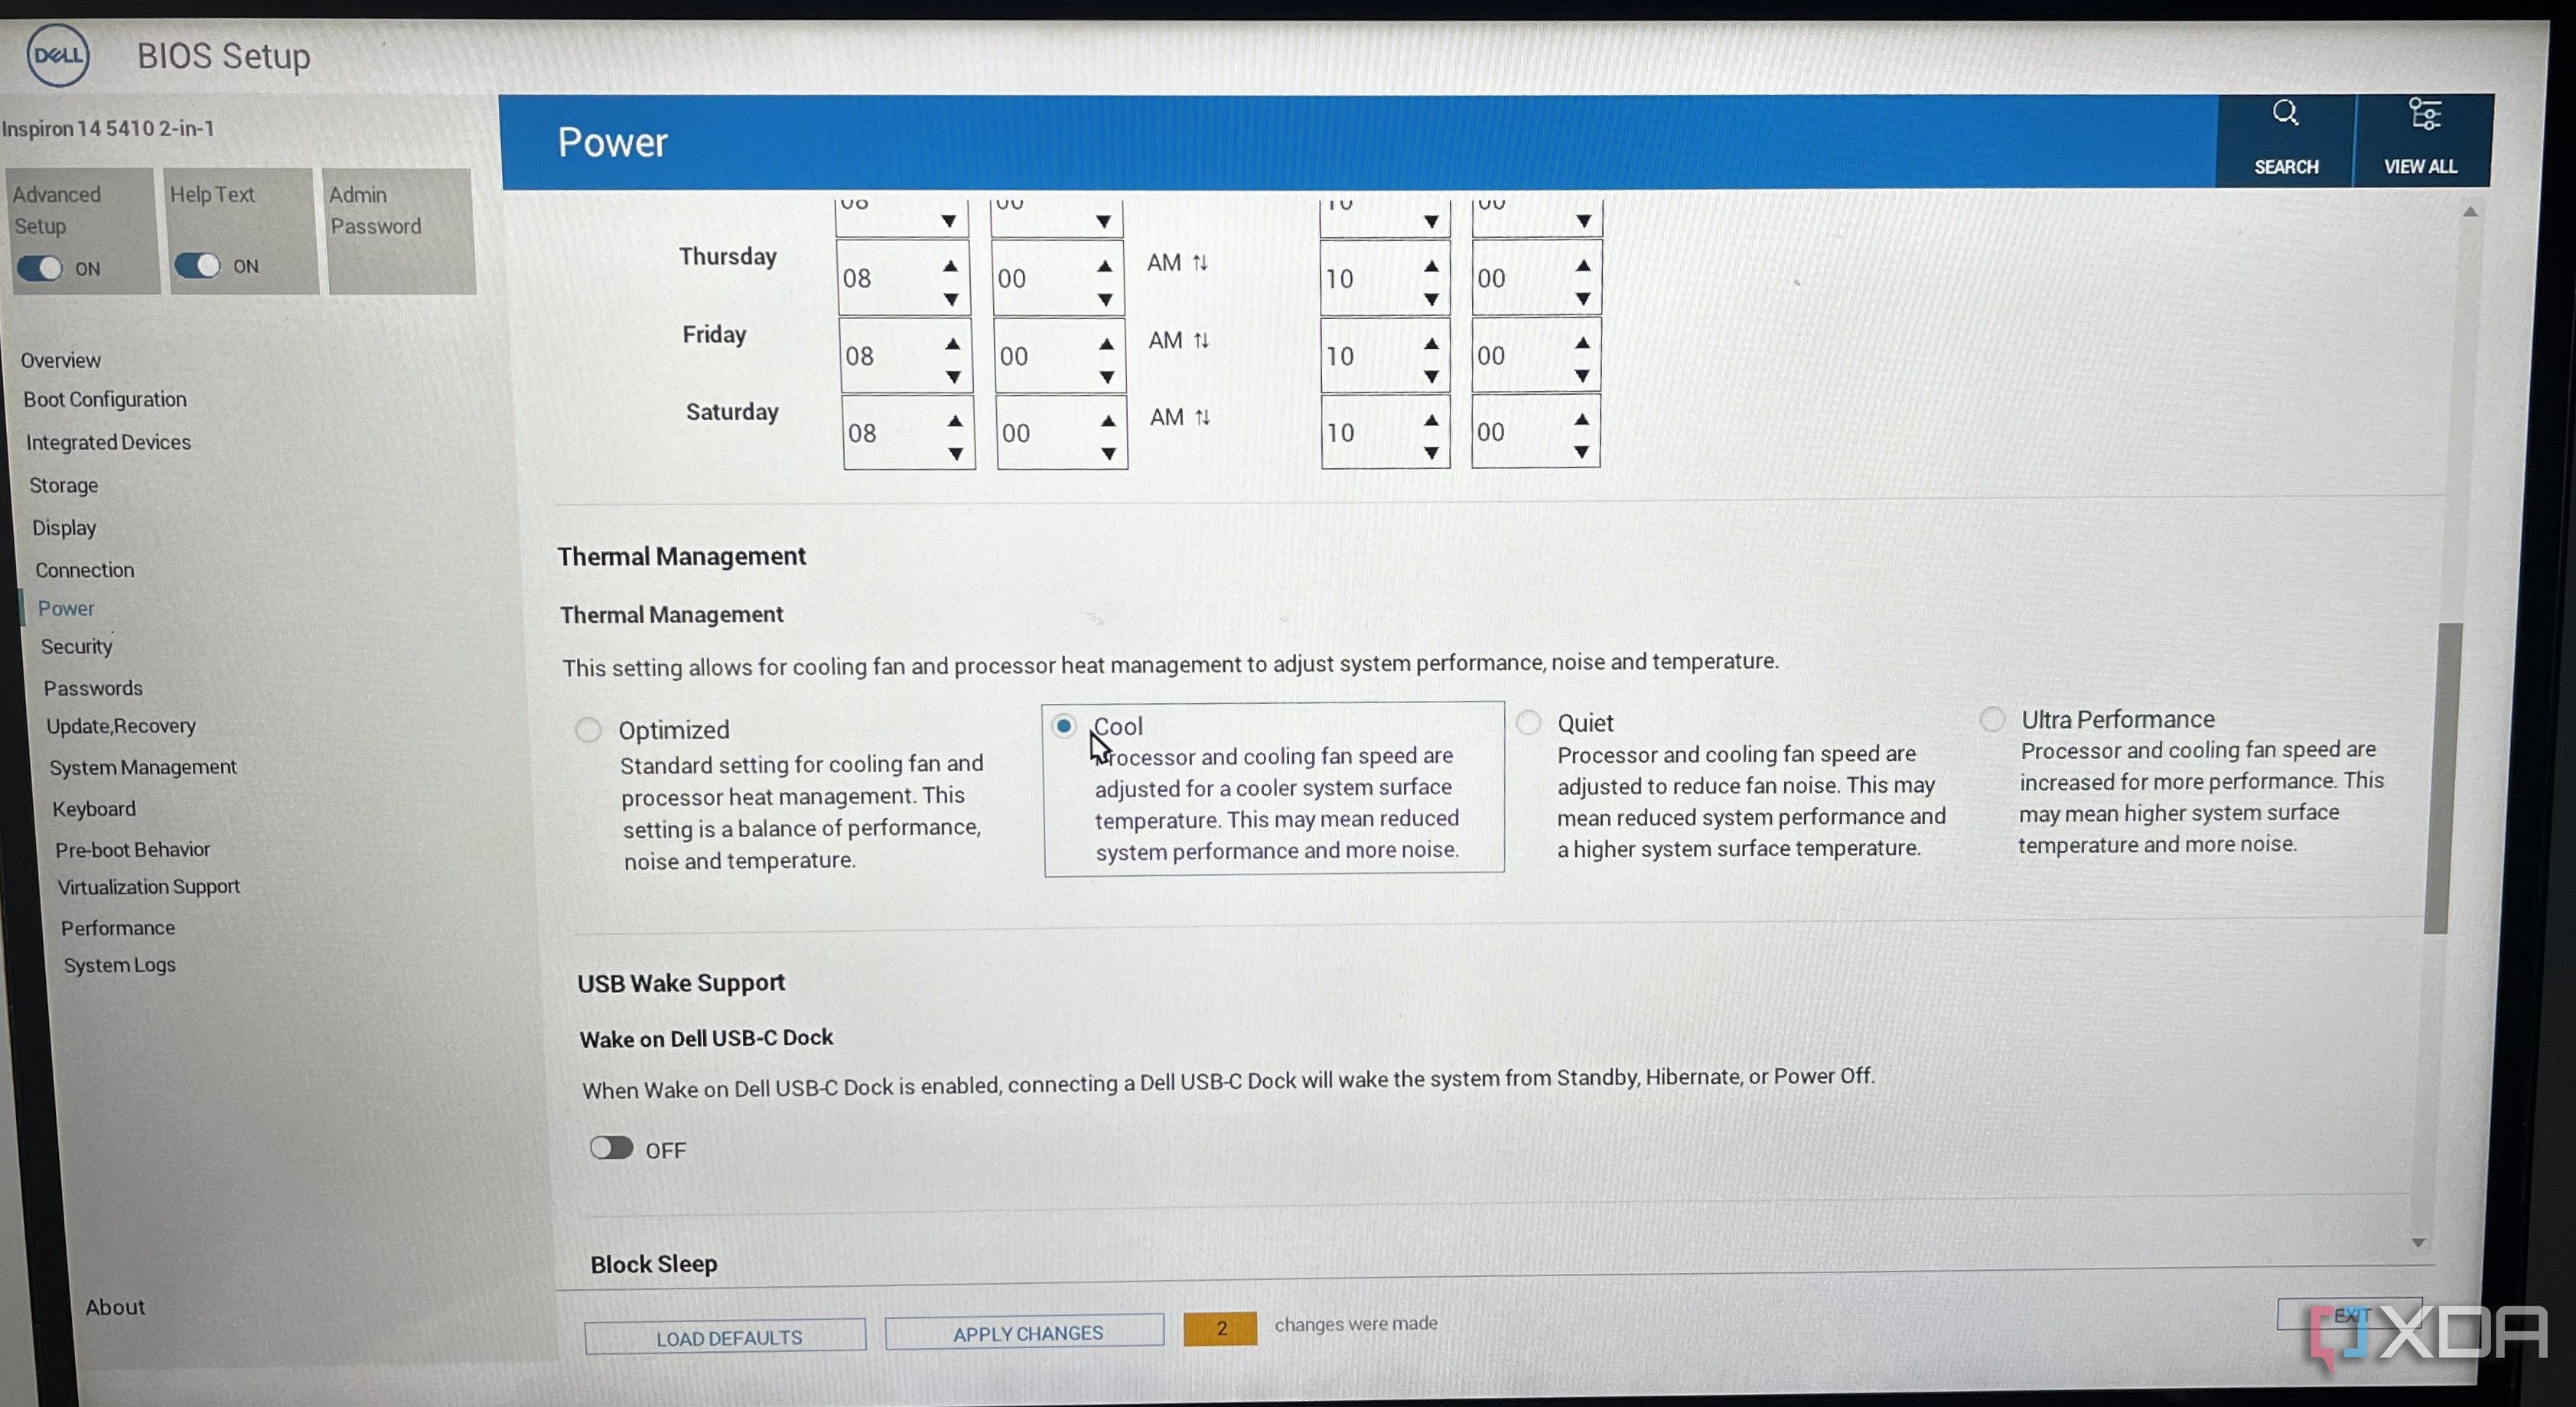The height and width of the screenshot is (1407, 2576).
Task: Open the Search magnifier icon
Action: pyautogui.click(x=2285, y=113)
